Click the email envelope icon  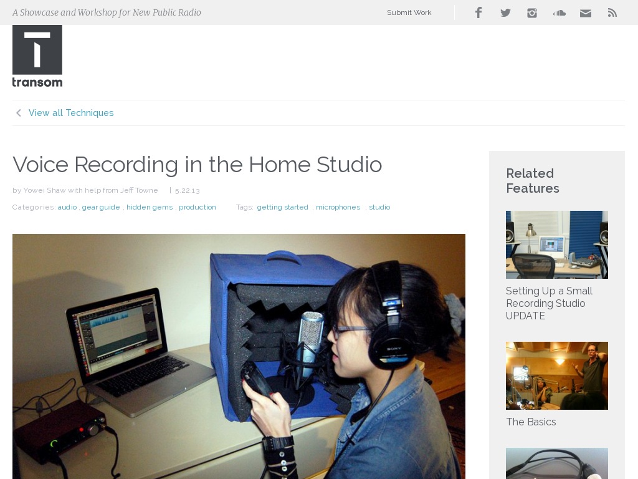(586, 14)
